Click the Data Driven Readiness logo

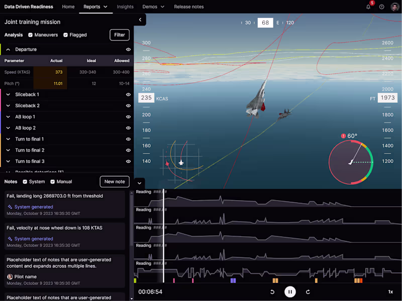point(29,7)
